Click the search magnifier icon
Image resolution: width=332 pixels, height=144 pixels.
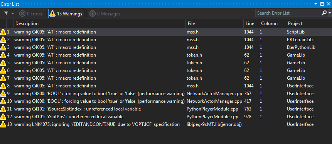click(324, 13)
